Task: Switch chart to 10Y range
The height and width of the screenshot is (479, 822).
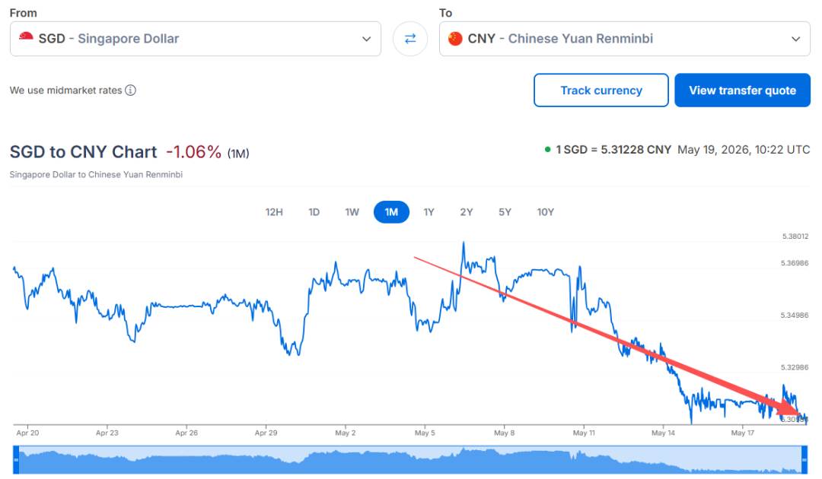Action: click(x=545, y=212)
